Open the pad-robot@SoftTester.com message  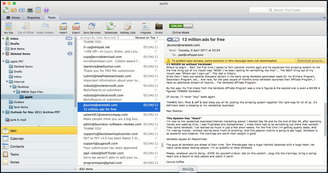tap(119, 155)
